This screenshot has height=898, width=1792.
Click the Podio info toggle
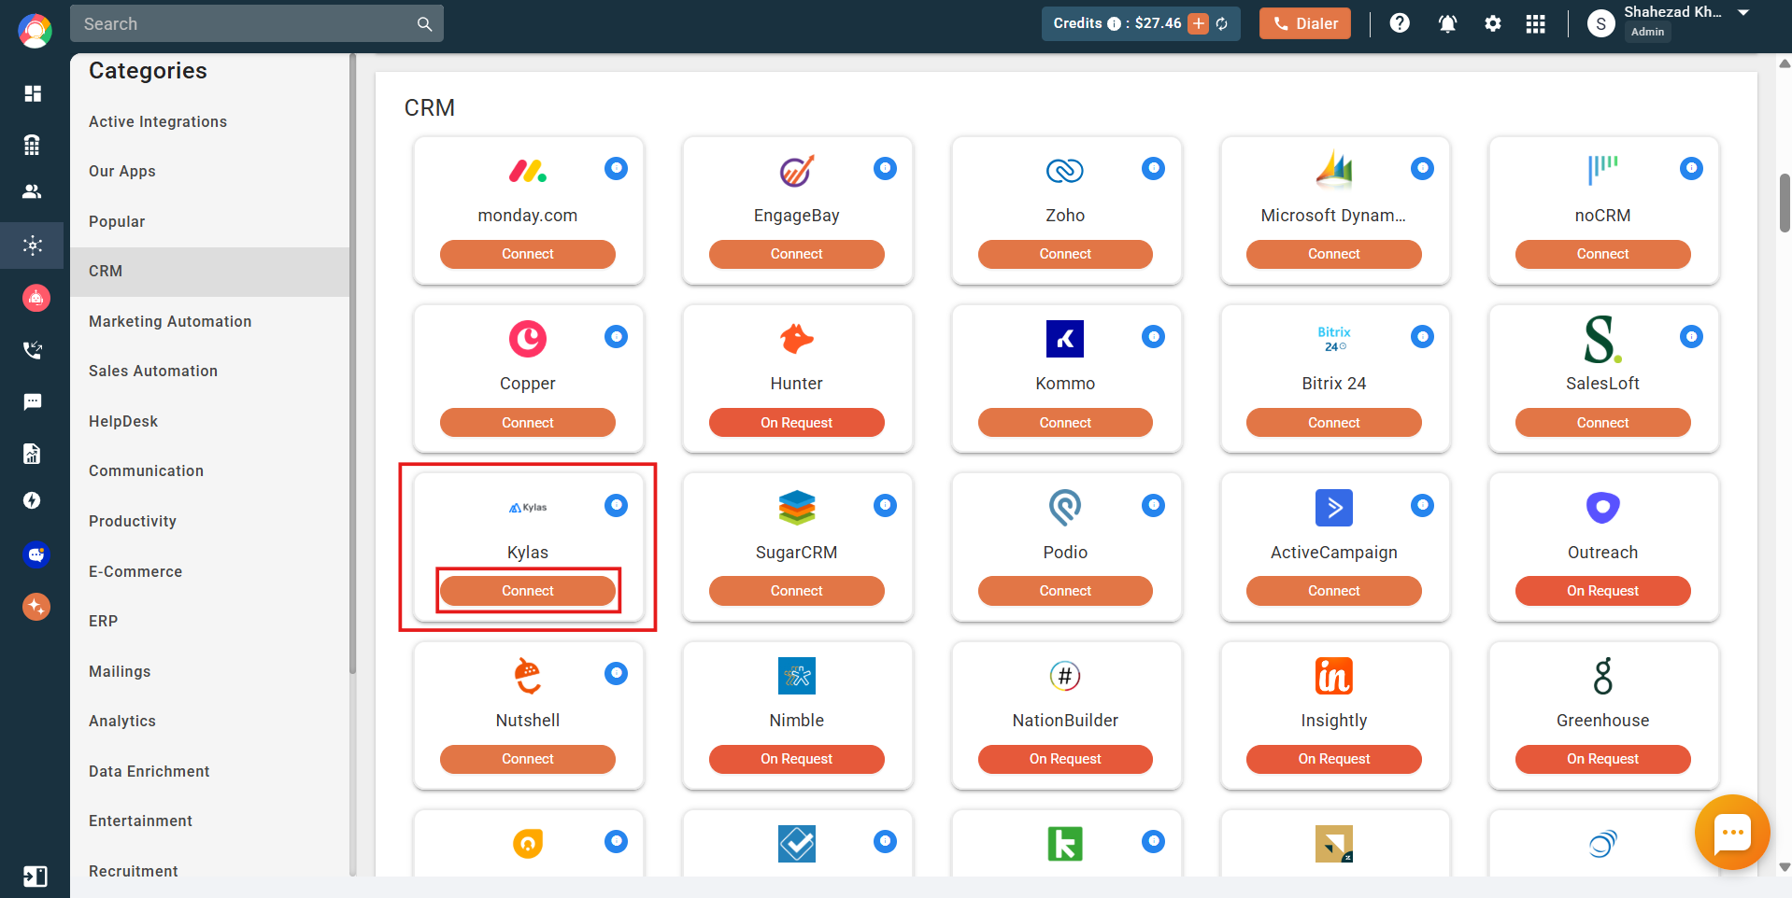pyautogui.click(x=1154, y=505)
